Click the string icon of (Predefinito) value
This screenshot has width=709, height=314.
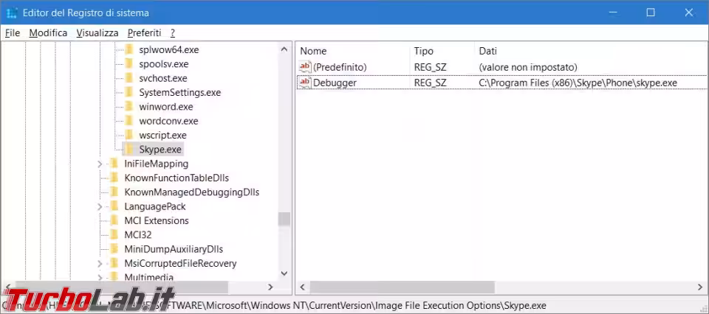tap(305, 67)
